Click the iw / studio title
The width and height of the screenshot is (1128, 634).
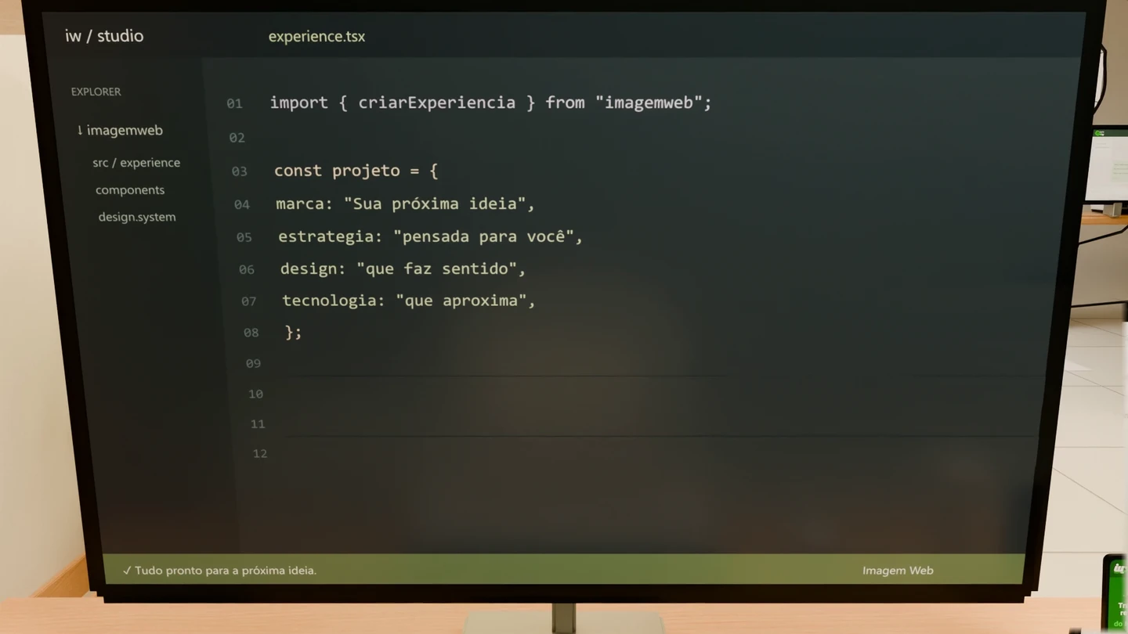104,36
